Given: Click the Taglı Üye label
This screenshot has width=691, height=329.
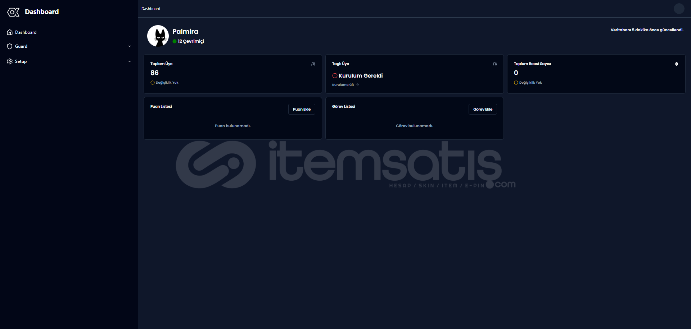Looking at the screenshot, I should (x=340, y=64).
